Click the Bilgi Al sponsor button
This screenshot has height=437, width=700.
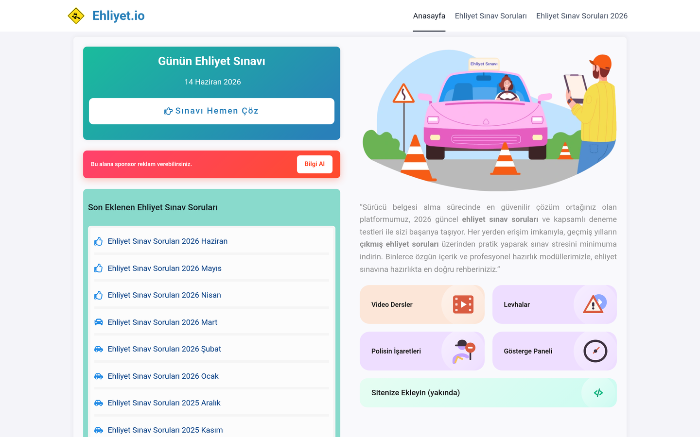pyautogui.click(x=315, y=164)
